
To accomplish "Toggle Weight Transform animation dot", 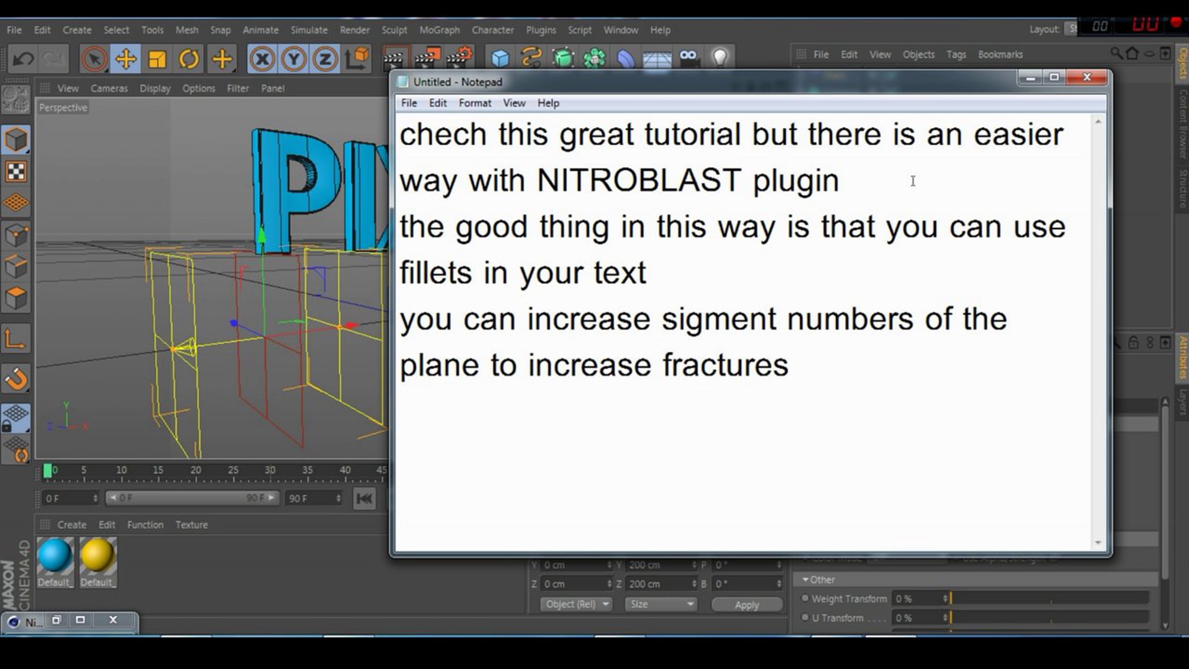I will click(x=805, y=599).
